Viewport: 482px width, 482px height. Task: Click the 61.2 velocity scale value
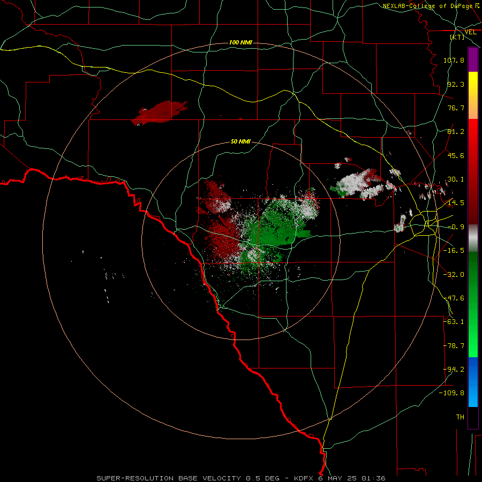(456, 132)
